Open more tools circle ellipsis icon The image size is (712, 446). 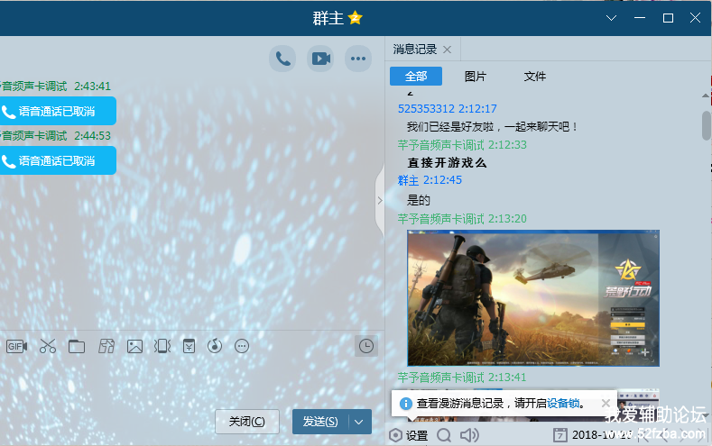242,346
